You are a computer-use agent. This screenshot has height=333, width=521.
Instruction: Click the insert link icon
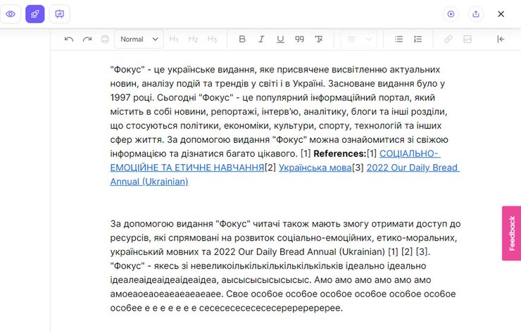click(448, 39)
